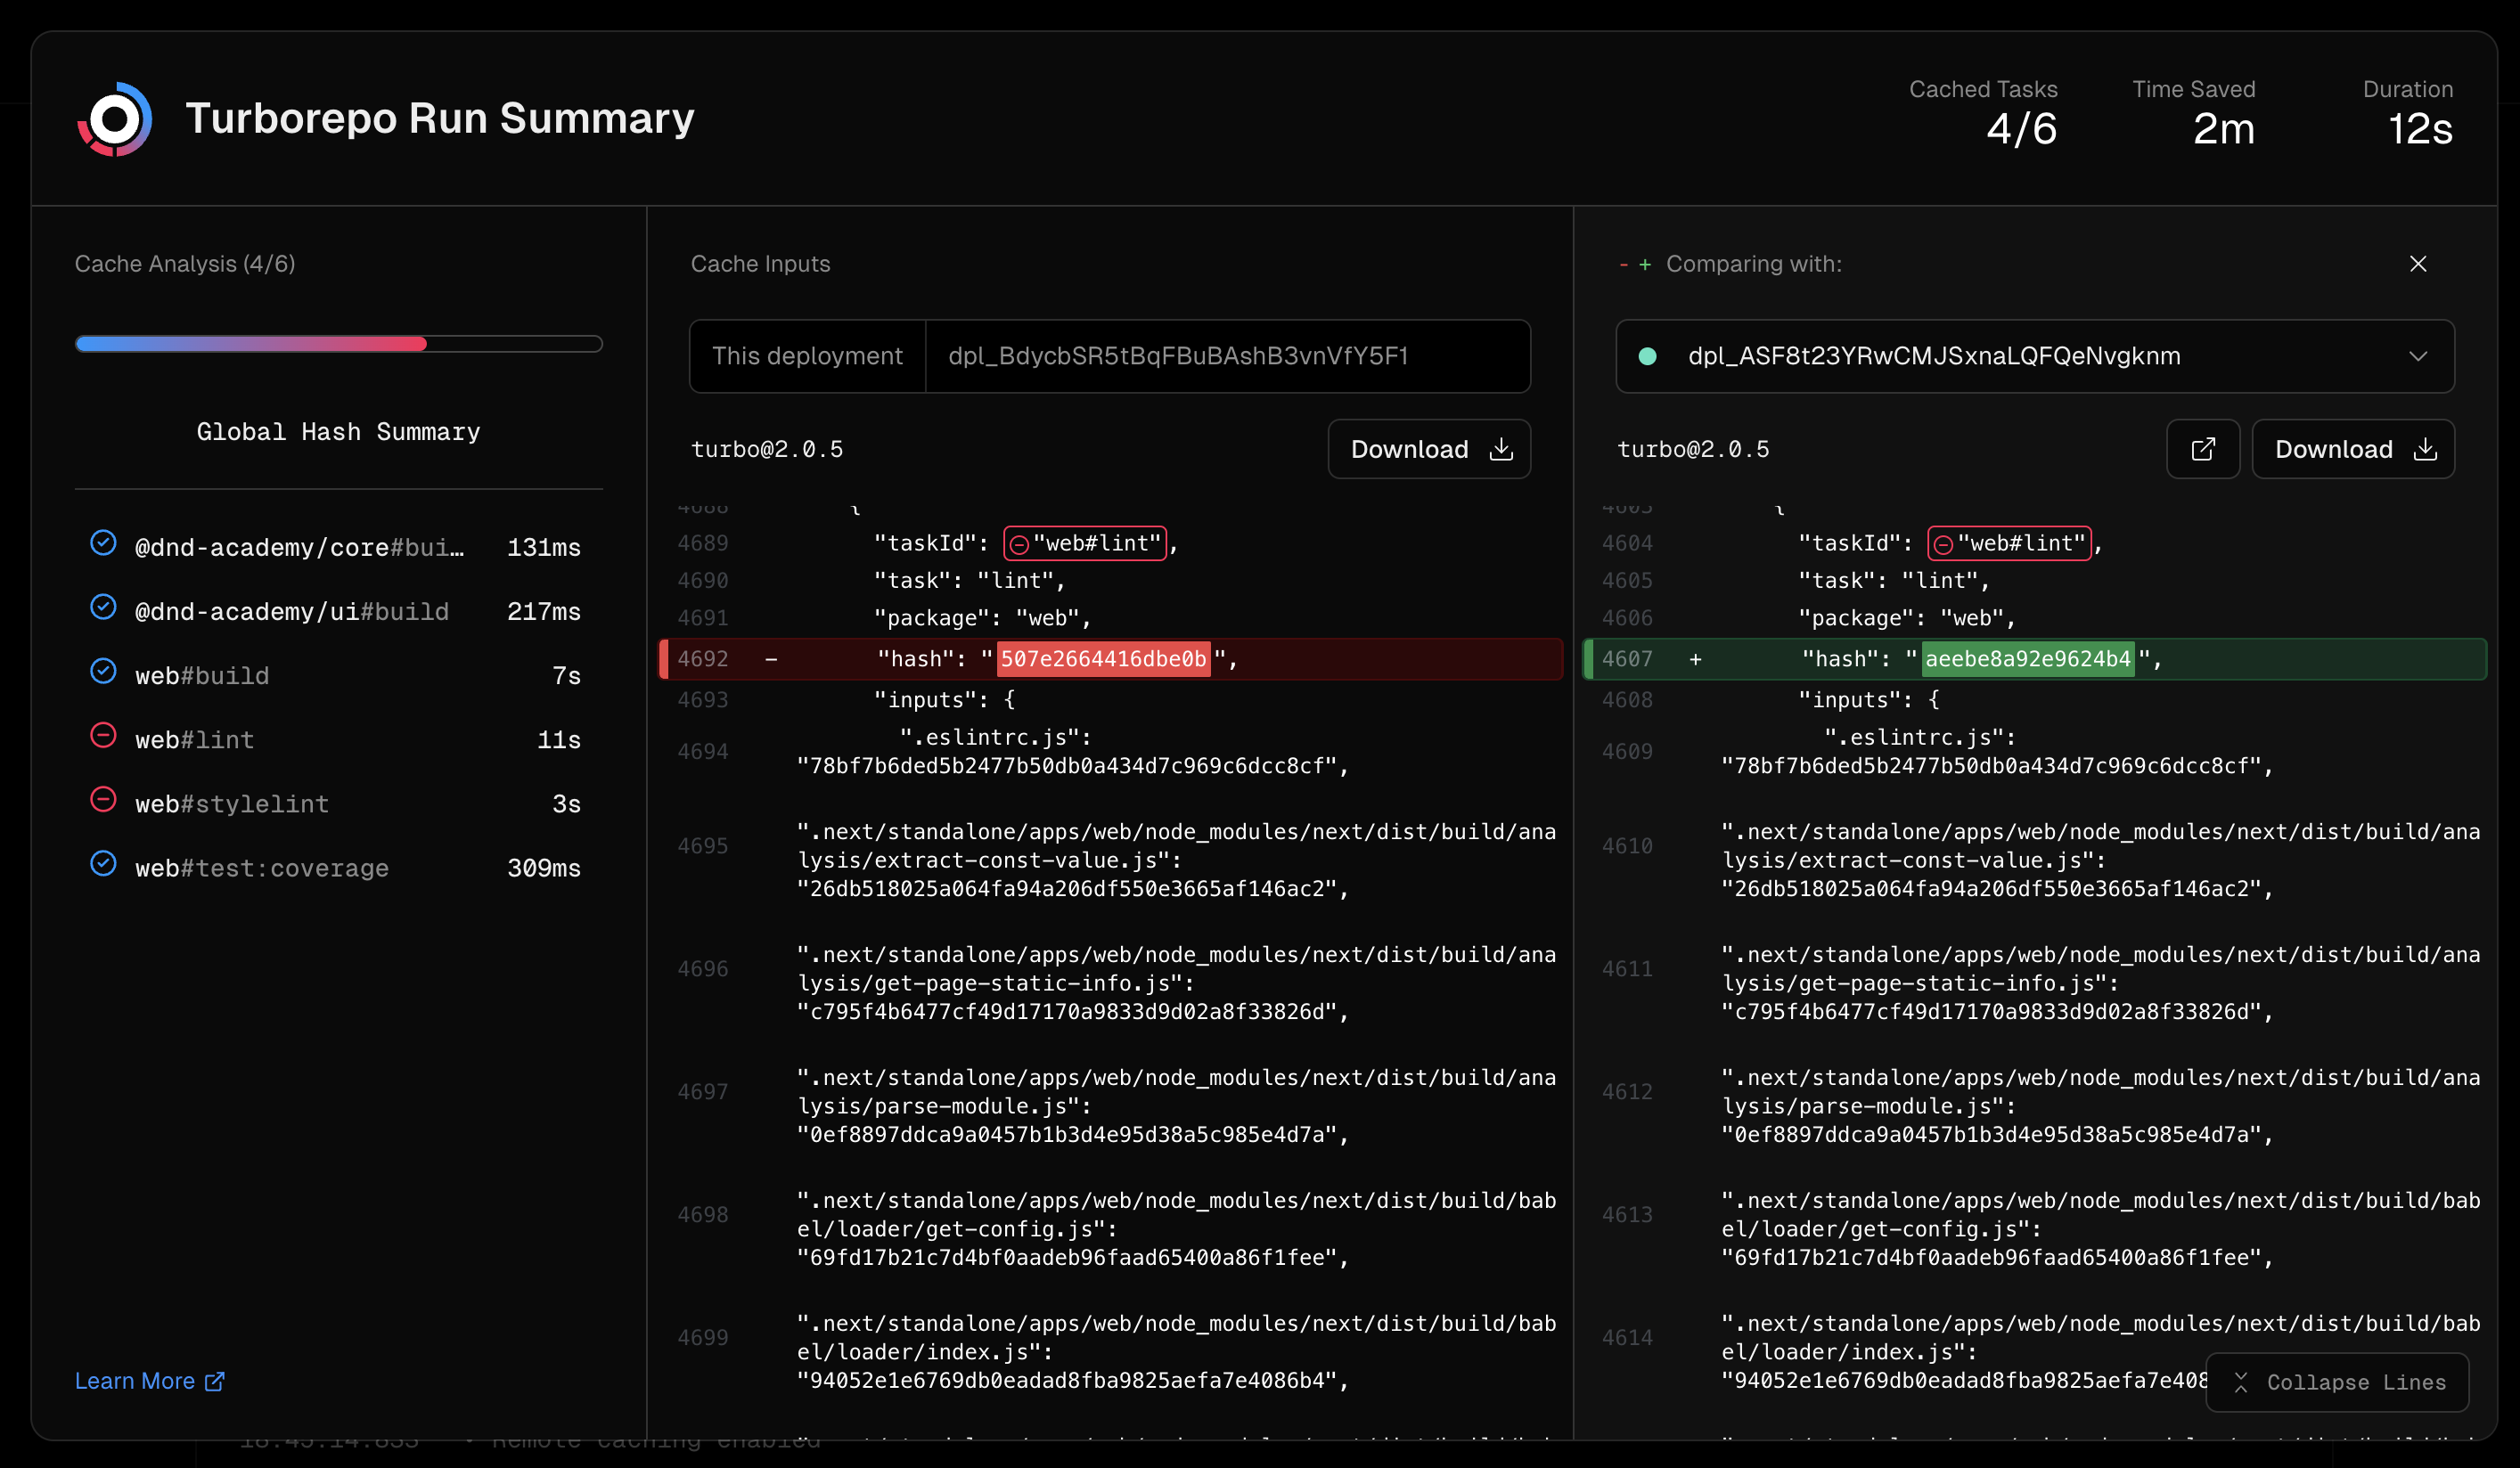Download the compared deployment's summary
The image size is (2520, 1468).
pos(2352,450)
